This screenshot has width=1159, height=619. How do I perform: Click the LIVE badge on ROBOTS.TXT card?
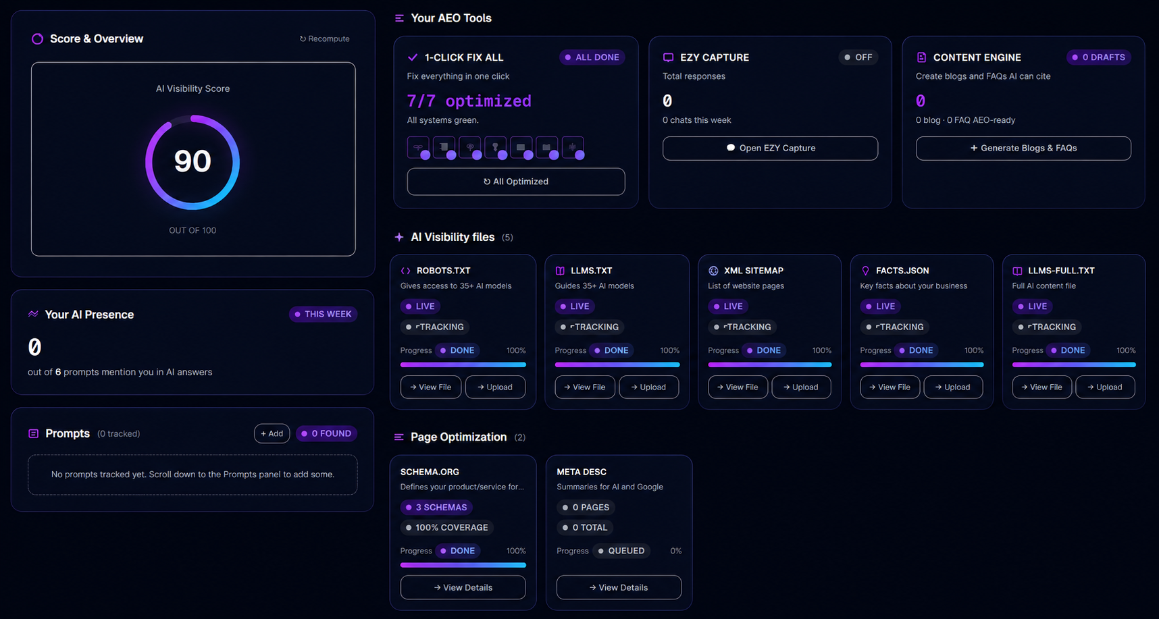coord(420,306)
